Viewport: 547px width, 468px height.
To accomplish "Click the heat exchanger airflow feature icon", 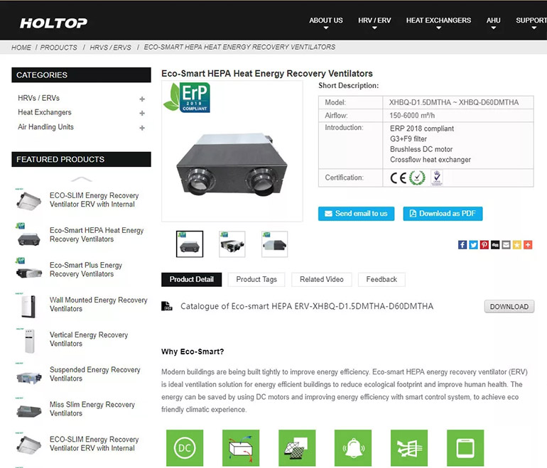I will tap(409, 448).
